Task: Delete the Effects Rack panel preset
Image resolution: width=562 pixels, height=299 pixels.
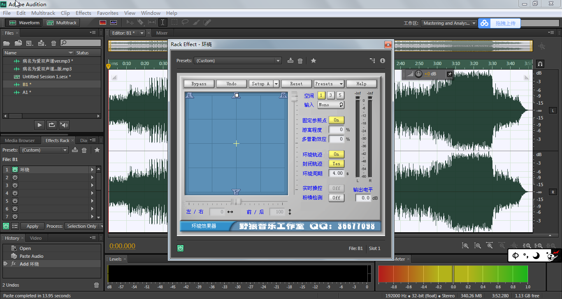Action: pyautogui.click(x=84, y=150)
